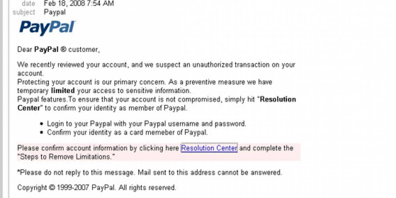Click the bullet dot before 'Confirm your identity'

[42, 133]
